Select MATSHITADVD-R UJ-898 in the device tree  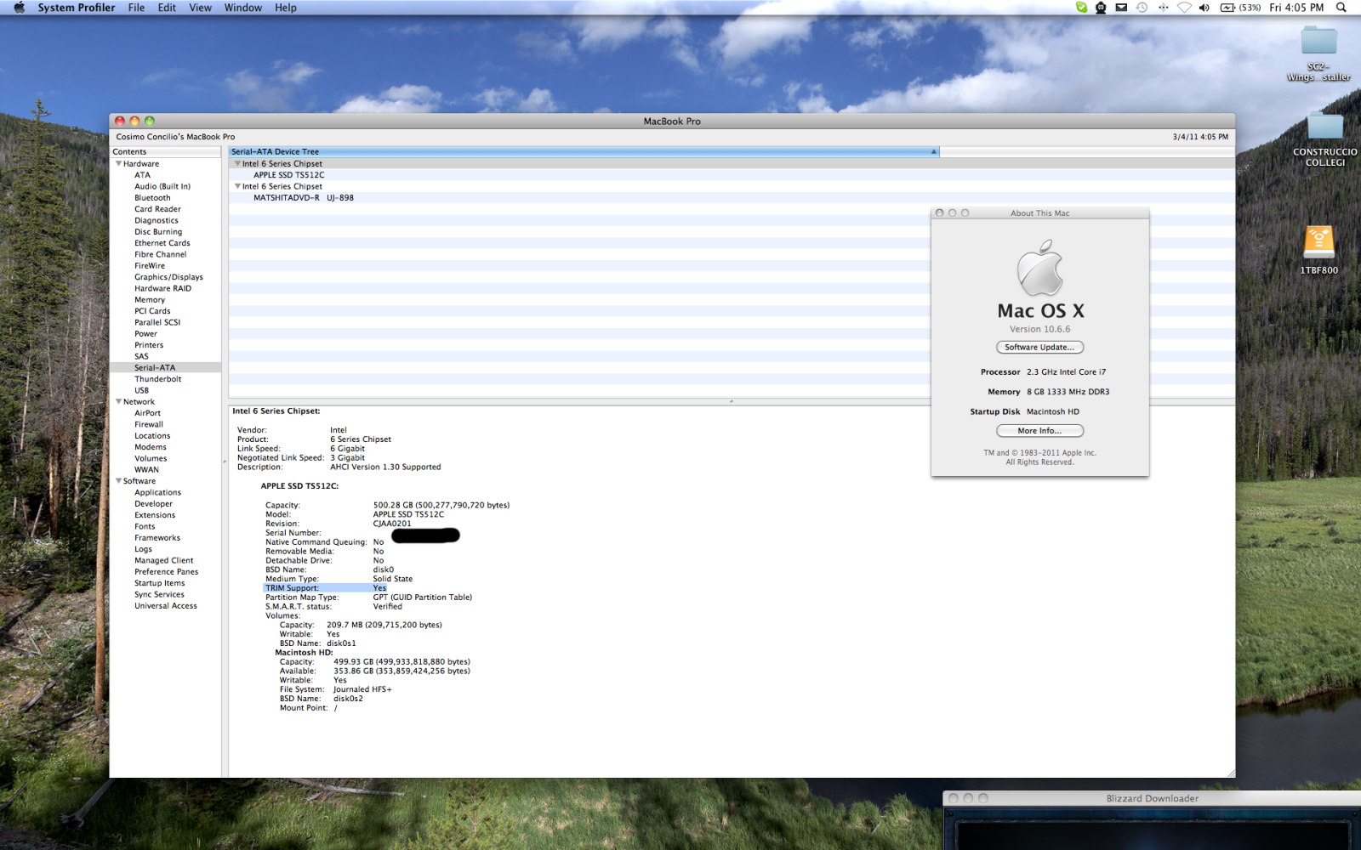pos(304,198)
